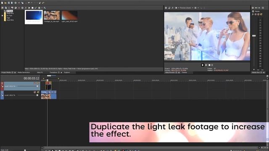Click the bottom track Level slider handle
Viewport: 269px width, 151px height.
(x=37, y=95)
